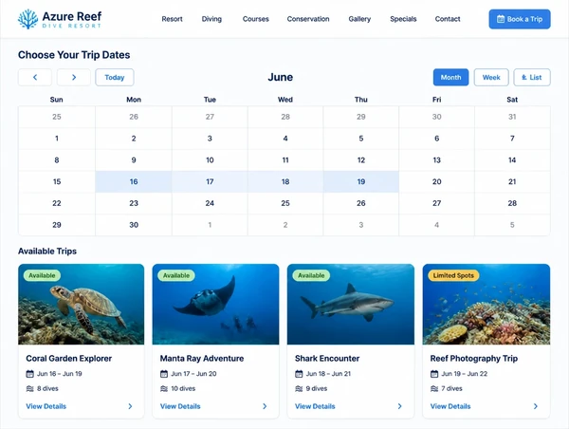Switch calendar to Week view

pyautogui.click(x=491, y=78)
